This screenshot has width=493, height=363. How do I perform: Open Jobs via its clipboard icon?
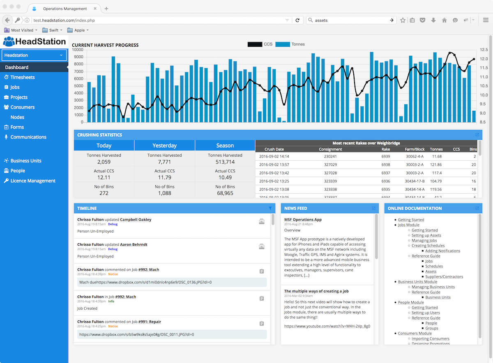tap(6, 87)
